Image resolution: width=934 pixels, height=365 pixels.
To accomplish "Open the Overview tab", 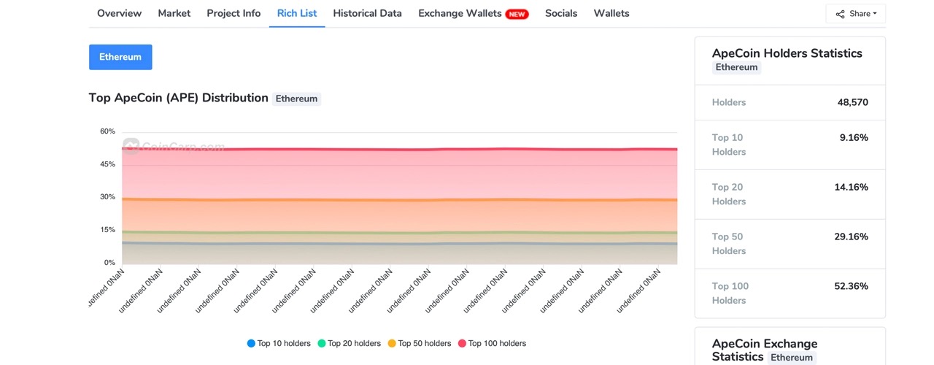I will 119,13.
